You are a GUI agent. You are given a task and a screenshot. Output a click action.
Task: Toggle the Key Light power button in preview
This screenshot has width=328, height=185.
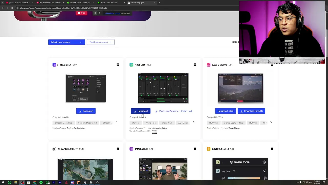[218, 171]
